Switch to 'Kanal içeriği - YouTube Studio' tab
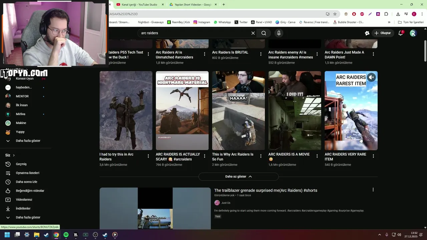This screenshot has height=240, width=427. [x=140, y=5]
